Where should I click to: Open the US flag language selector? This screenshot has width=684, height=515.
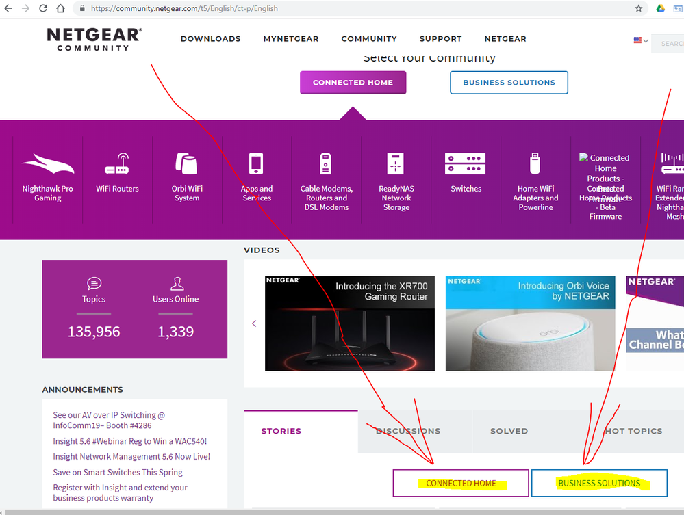coord(641,40)
